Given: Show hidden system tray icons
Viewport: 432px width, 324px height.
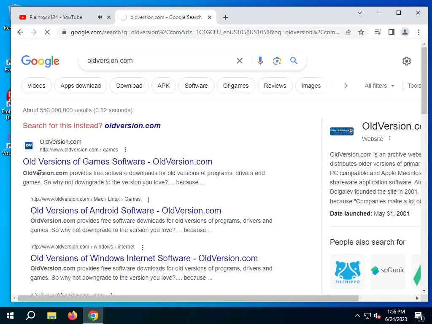Looking at the screenshot, I should (x=357, y=316).
